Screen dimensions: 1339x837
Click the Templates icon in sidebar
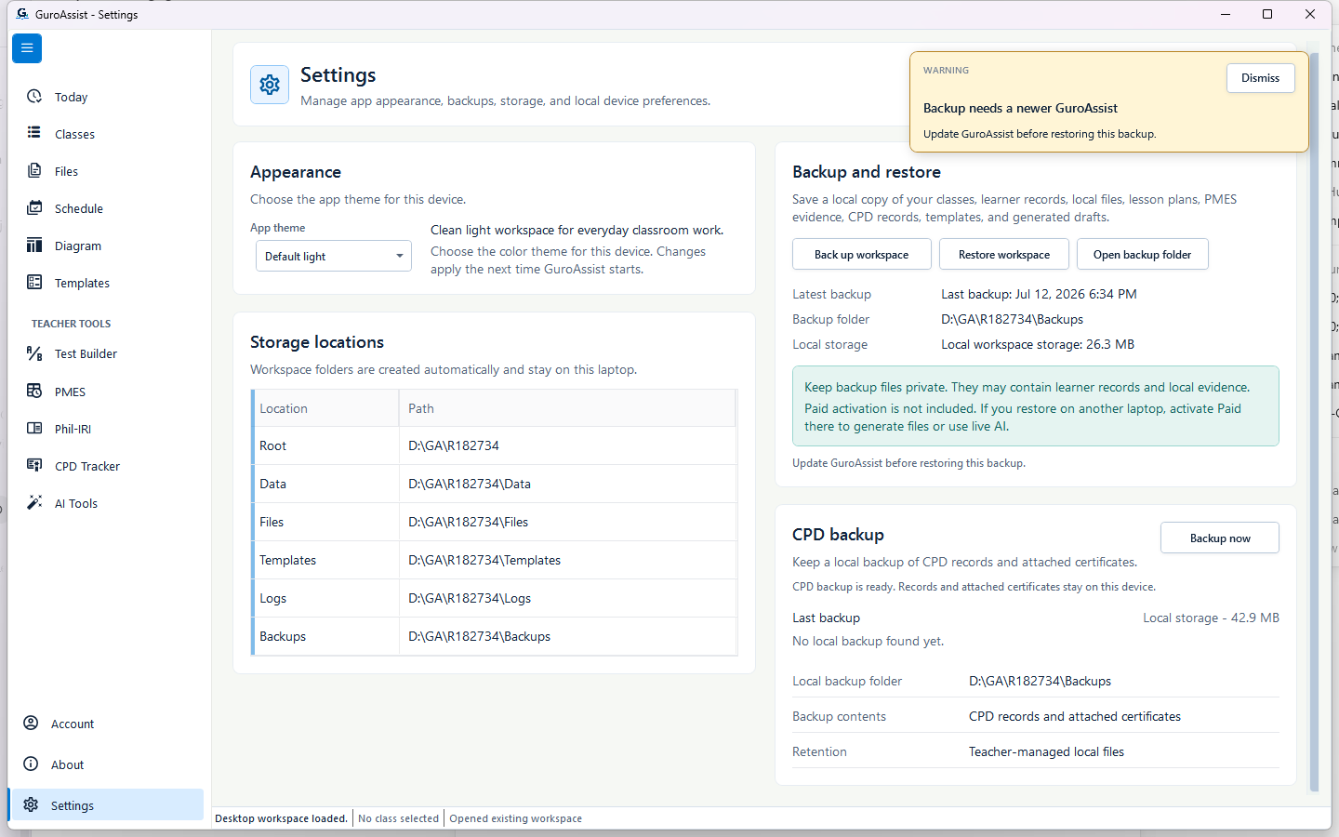click(x=34, y=282)
